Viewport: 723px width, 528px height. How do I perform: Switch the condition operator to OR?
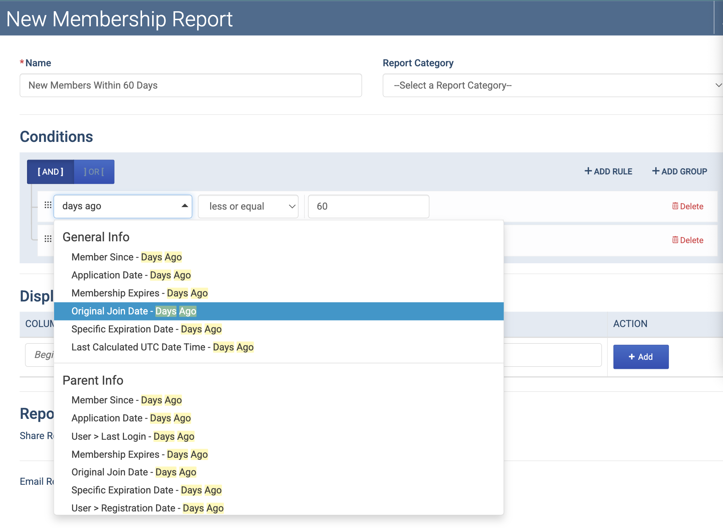click(x=94, y=172)
